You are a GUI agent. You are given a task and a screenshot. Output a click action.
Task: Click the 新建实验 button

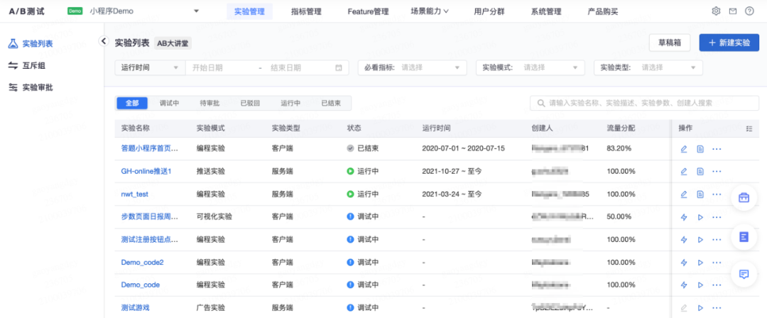[x=729, y=43]
